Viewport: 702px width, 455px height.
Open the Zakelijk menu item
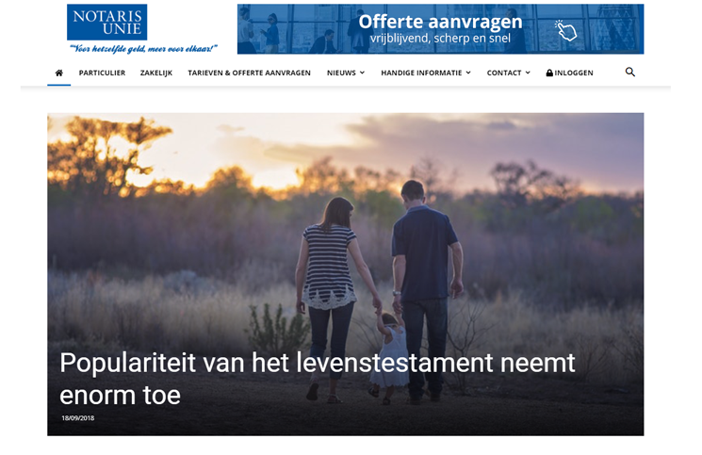click(x=156, y=73)
